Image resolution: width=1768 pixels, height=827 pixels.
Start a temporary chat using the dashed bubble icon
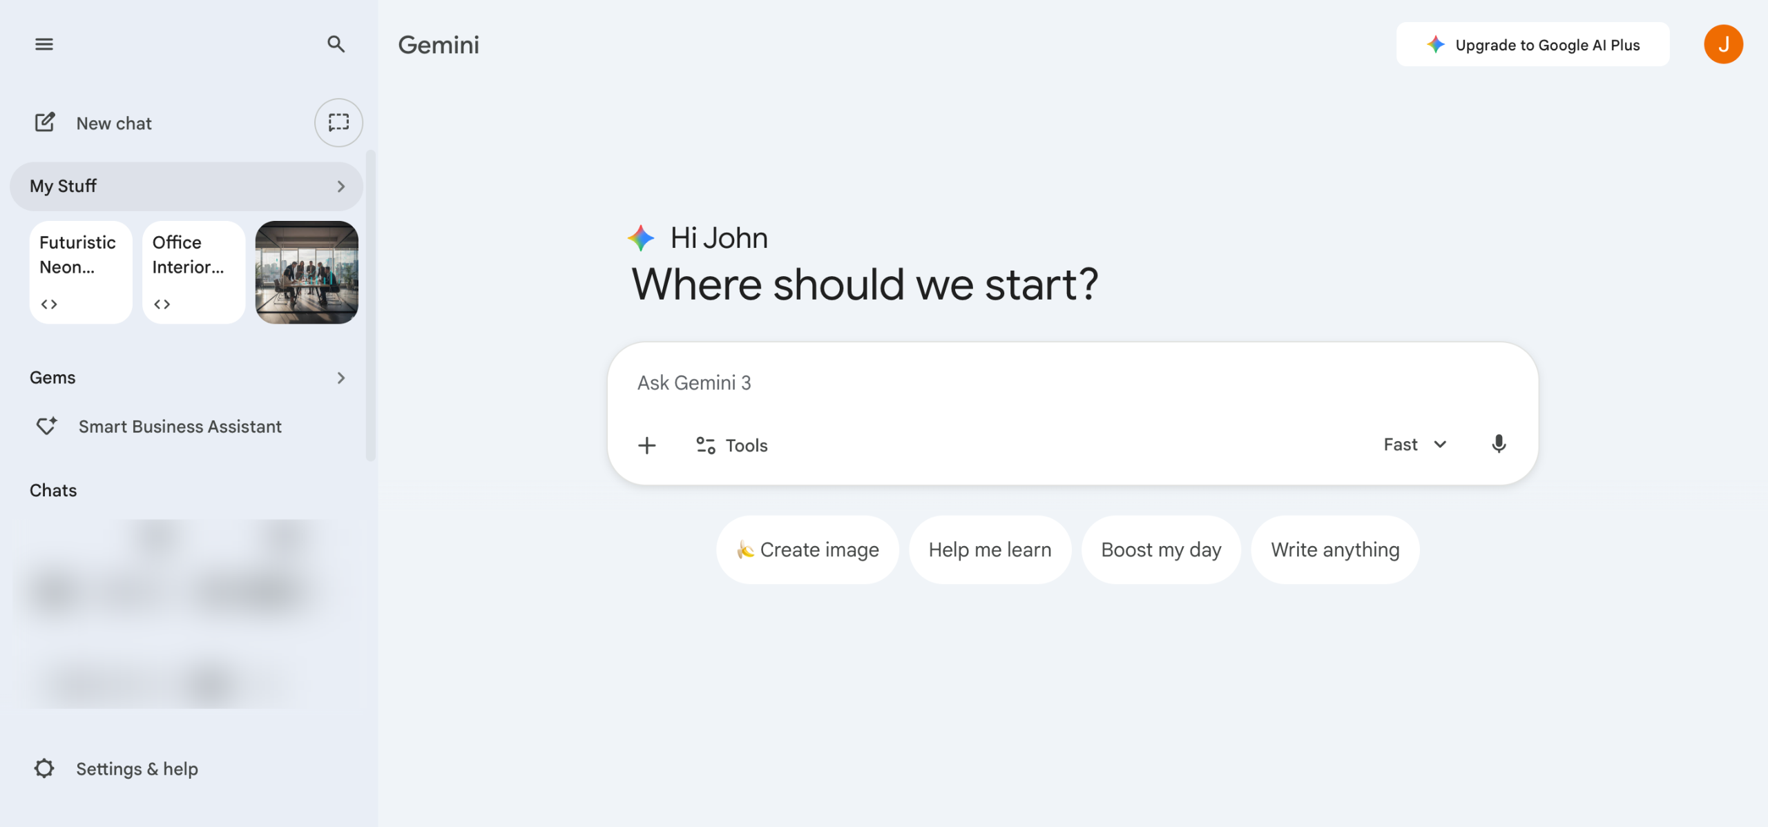point(338,123)
